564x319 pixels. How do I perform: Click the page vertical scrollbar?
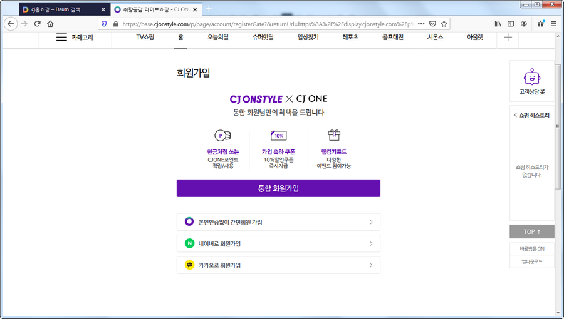[x=558, y=127]
